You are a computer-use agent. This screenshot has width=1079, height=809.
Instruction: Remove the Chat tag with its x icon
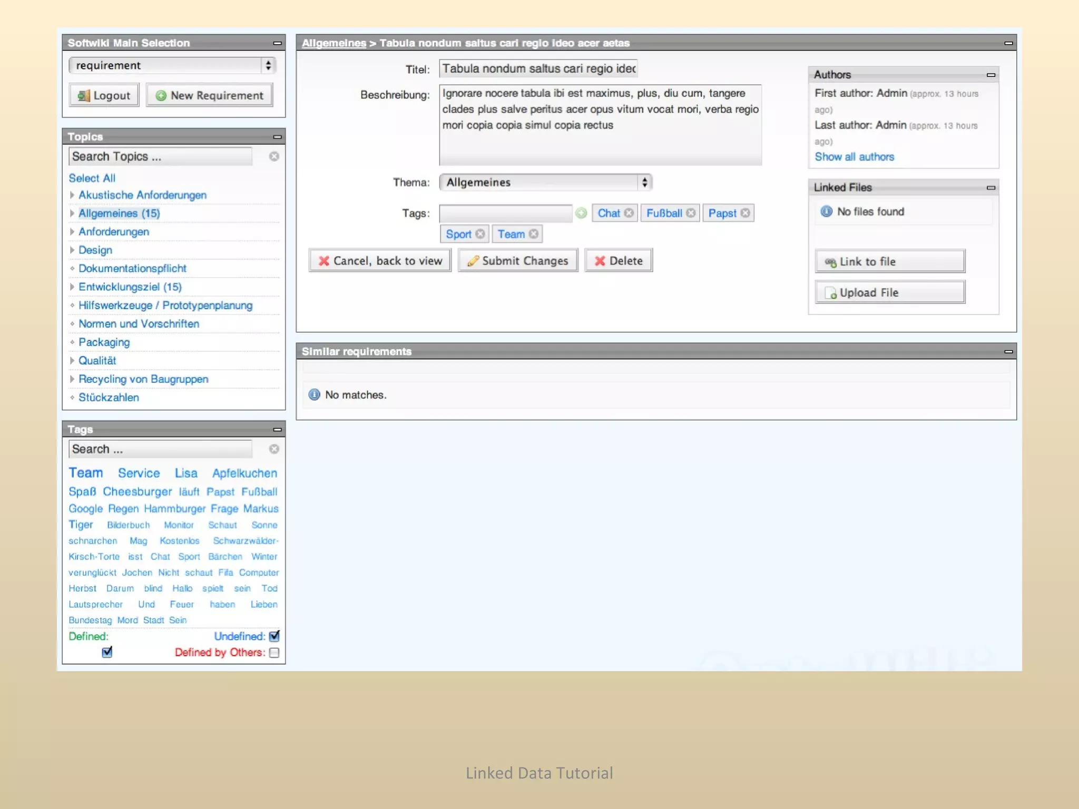pos(629,213)
